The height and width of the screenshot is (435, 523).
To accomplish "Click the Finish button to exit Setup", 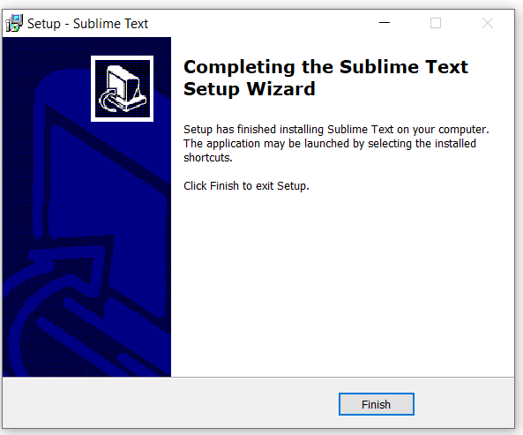I will (377, 404).
